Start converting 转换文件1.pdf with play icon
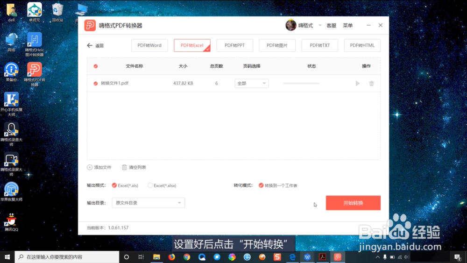The height and width of the screenshot is (263, 467). (357, 84)
